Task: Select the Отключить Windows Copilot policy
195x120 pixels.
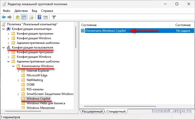Action: (106, 31)
